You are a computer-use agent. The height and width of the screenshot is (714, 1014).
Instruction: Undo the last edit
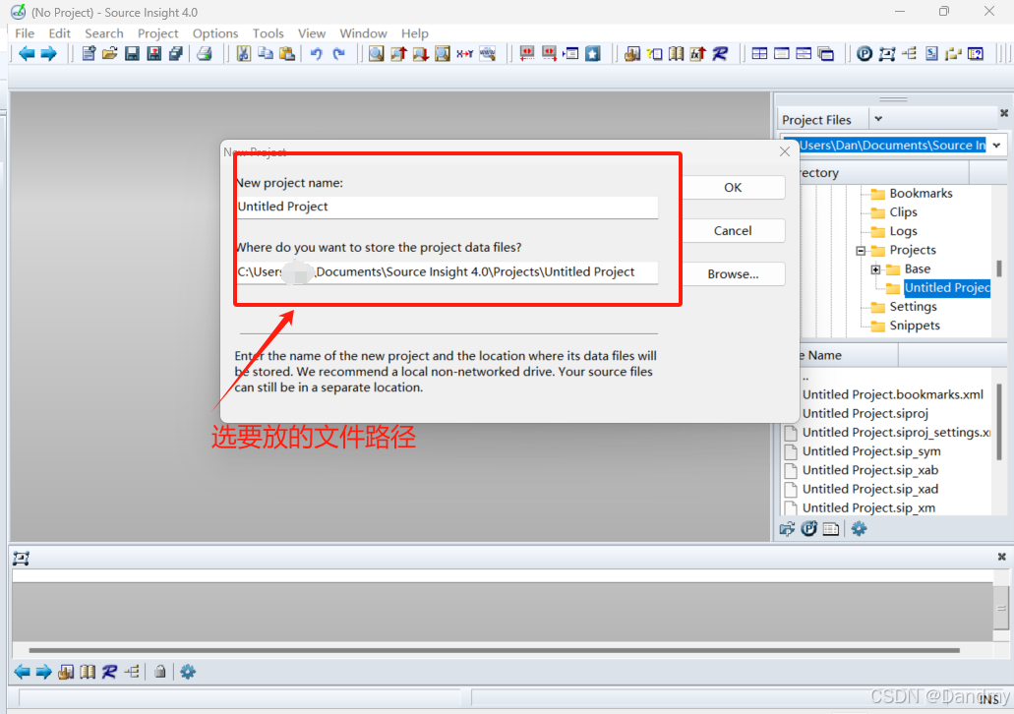point(317,54)
